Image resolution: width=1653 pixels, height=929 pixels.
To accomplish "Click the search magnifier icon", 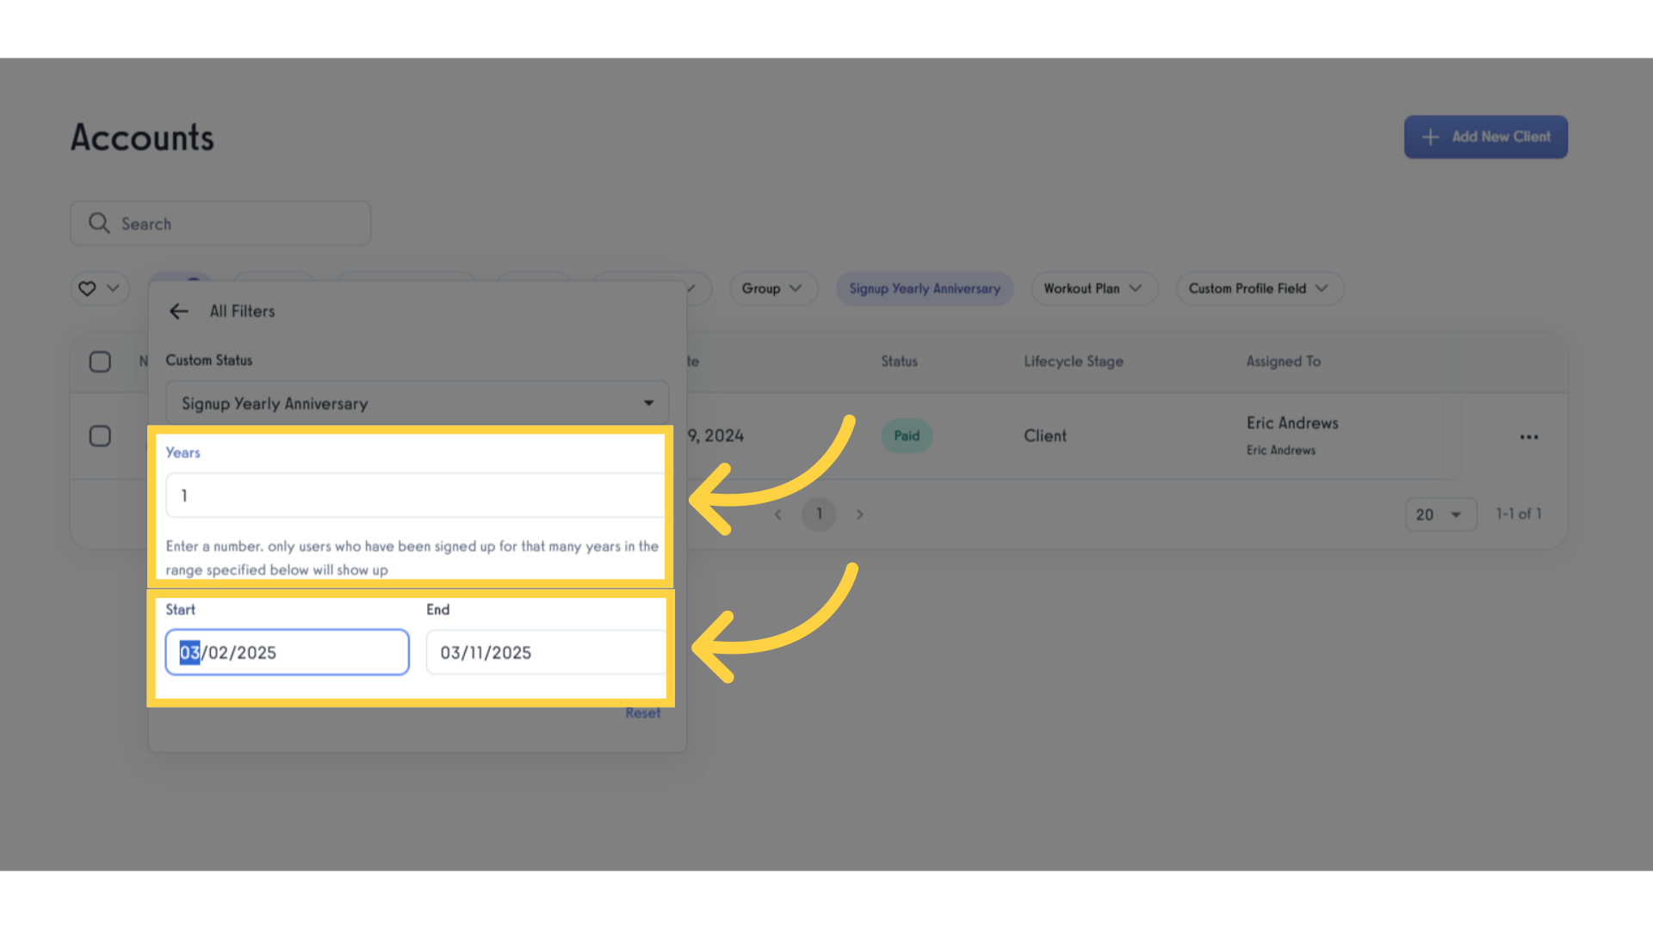I will click(x=99, y=224).
